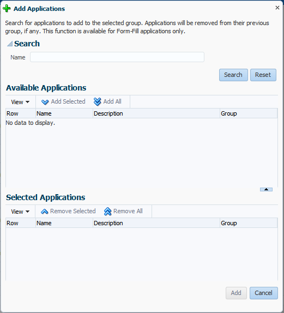This screenshot has width=284, height=313.
Task: Click the Add All double-arrow icon
Action: 97,101
